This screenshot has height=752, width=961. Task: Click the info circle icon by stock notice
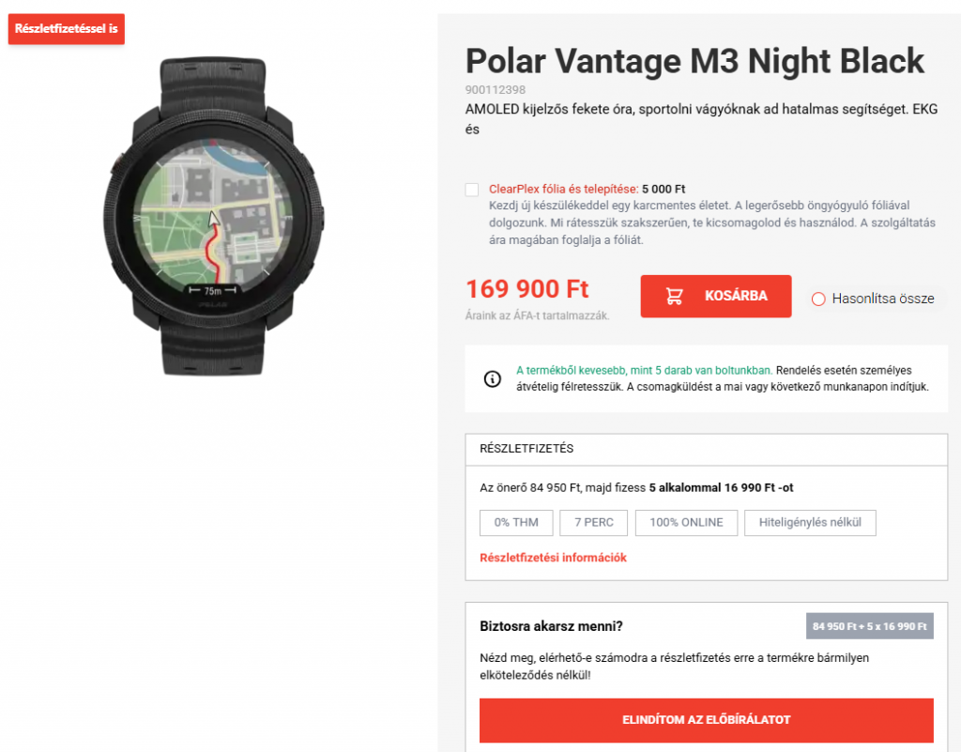point(492,379)
